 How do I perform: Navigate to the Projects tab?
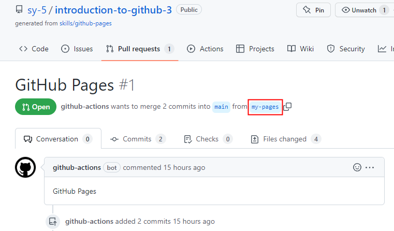point(255,49)
